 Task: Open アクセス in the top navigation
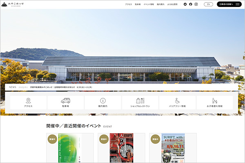pyautogui.click(x=129, y=4)
